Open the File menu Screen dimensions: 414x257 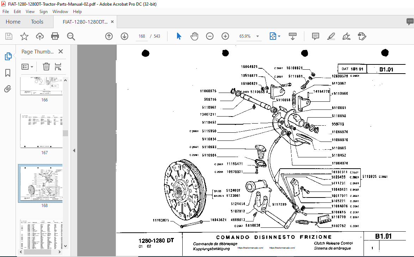(6, 12)
